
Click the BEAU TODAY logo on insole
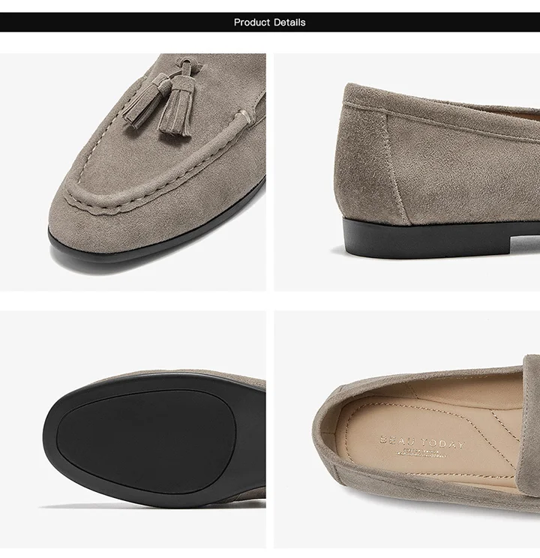pos(422,442)
